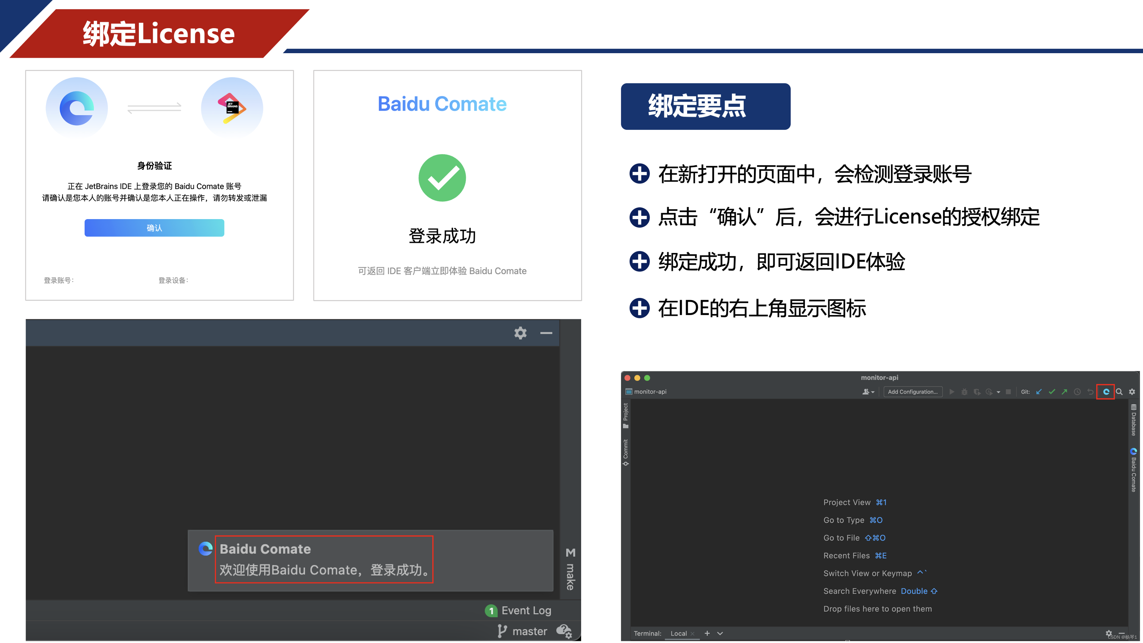Screen dimensions: 1143x643
Task: Click the Git commit green checkmark
Action: pyautogui.click(x=1051, y=391)
